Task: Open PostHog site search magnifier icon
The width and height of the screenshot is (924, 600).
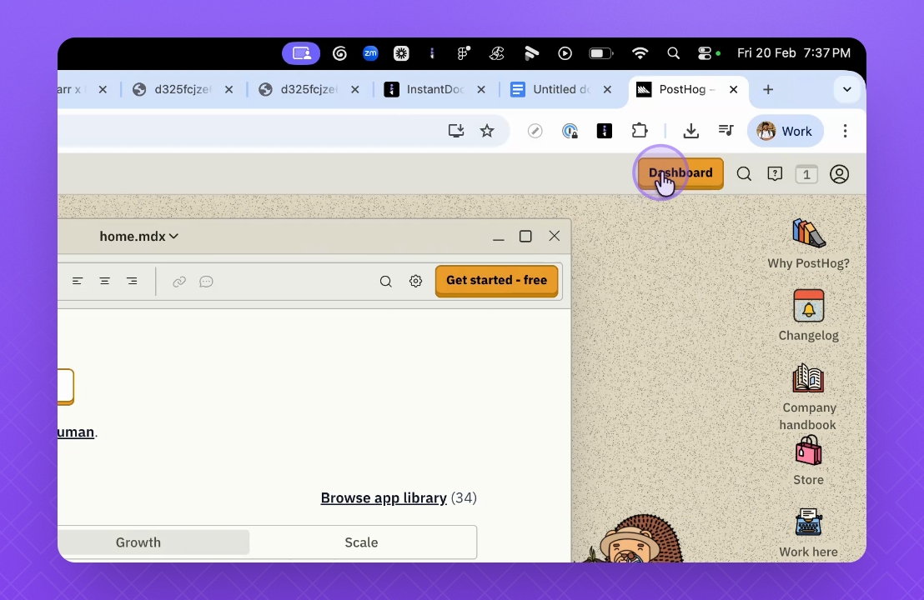Action: tap(744, 174)
